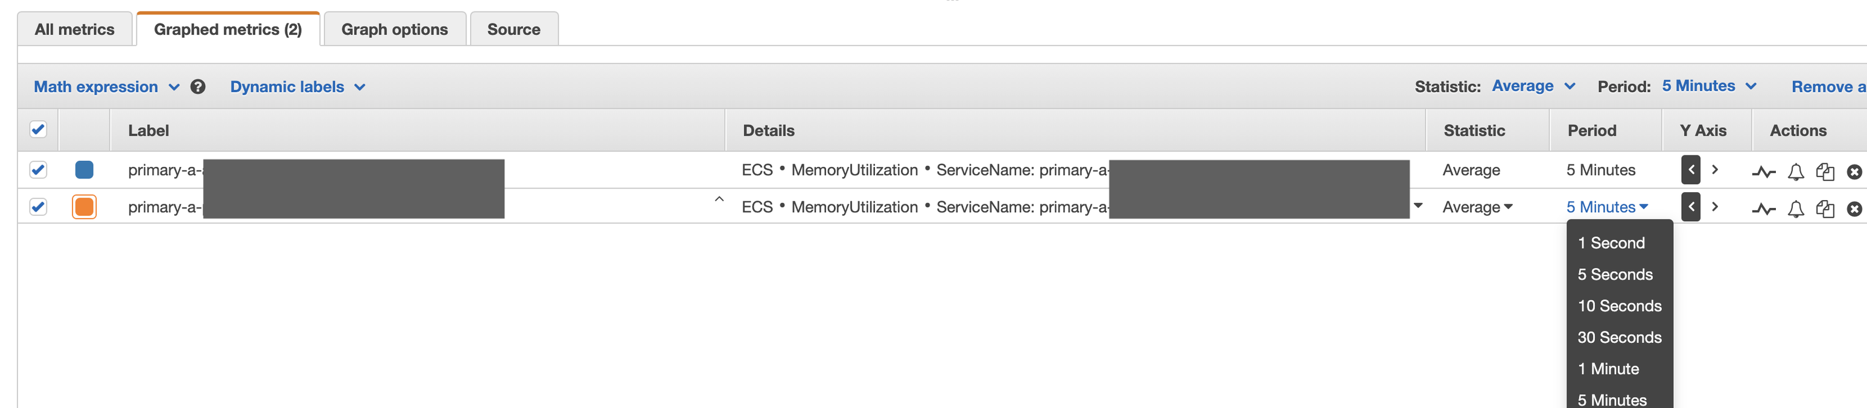Image resolution: width=1867 pixels, height=408 pixels.
Task: Click bell icon in the orange metric row
Action: click(1795, 209)
